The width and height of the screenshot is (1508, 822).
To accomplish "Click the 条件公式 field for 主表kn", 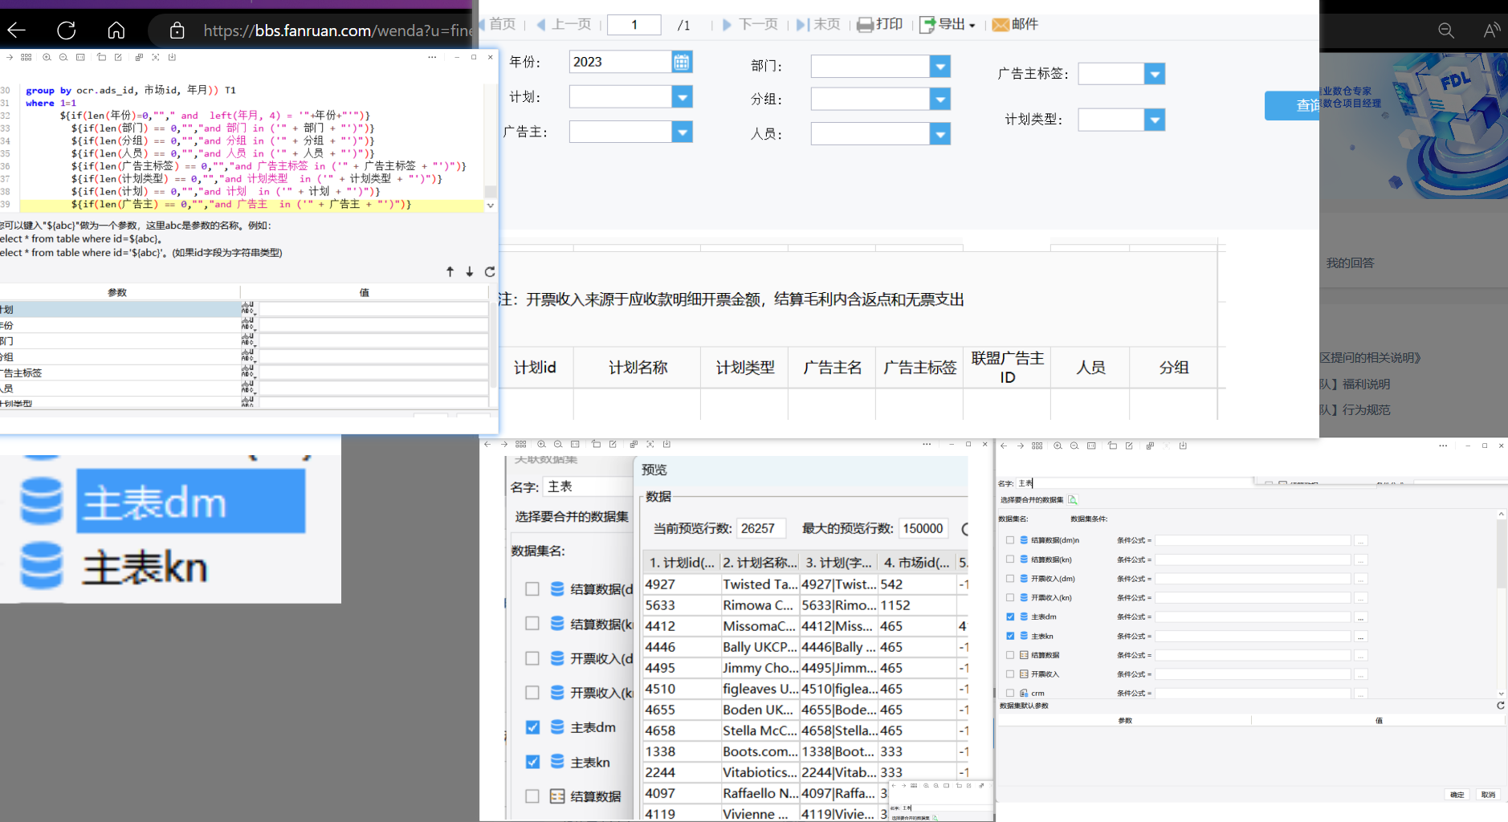I will tap(1253, 637).
